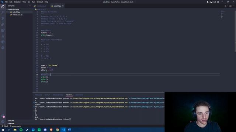Open Steam from the taskbar
The width and height of the screenshot is (236, 132).
coord(27,130)
